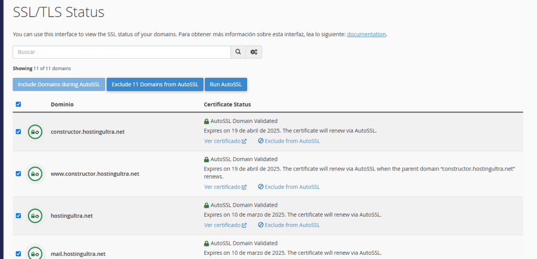Open the search settings gears icon
Image resolution: width=537 pixels, height=259 pixels.
click(x=254, y=52)
